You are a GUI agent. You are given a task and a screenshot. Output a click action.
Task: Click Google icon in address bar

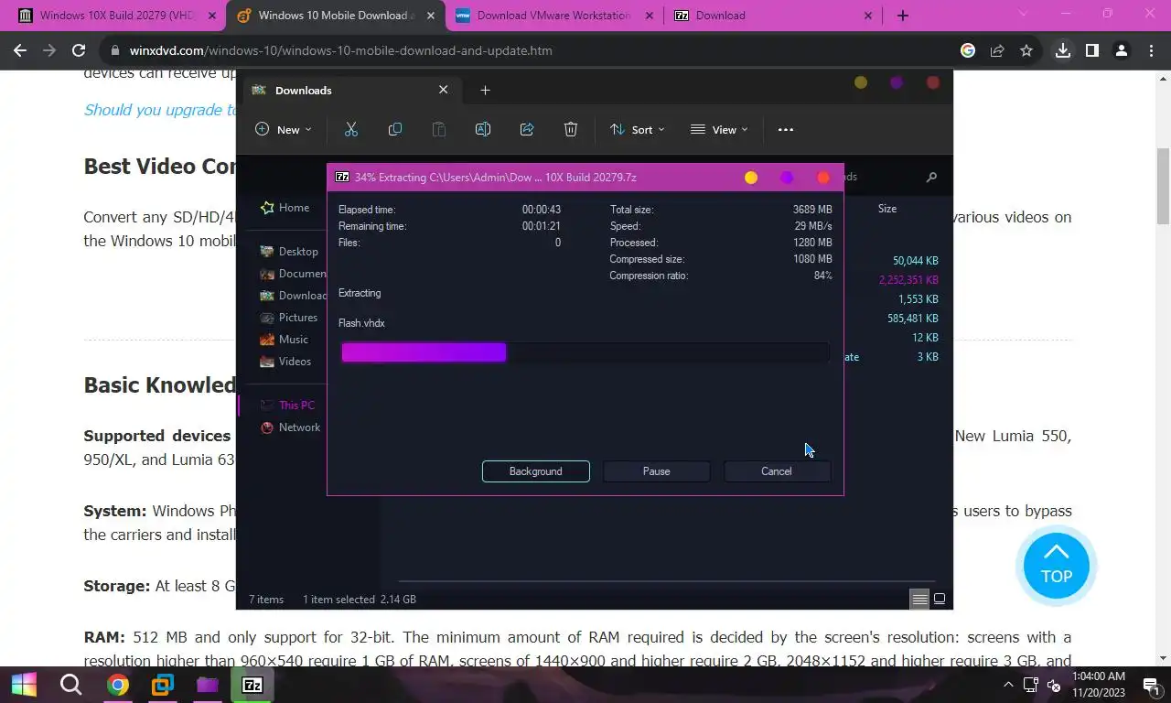pyautogui.click(x=968, y=51)
